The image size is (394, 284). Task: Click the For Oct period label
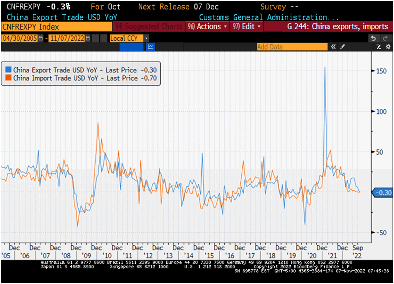point(105,7)
